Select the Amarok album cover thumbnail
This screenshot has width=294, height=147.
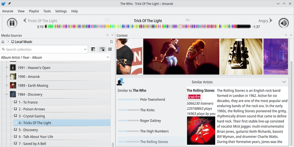coord(13,76)
